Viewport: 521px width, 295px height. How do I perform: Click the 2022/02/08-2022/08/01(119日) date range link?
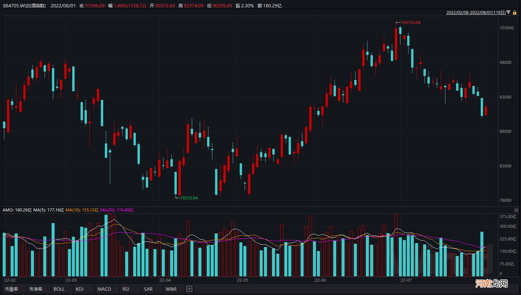476,12
